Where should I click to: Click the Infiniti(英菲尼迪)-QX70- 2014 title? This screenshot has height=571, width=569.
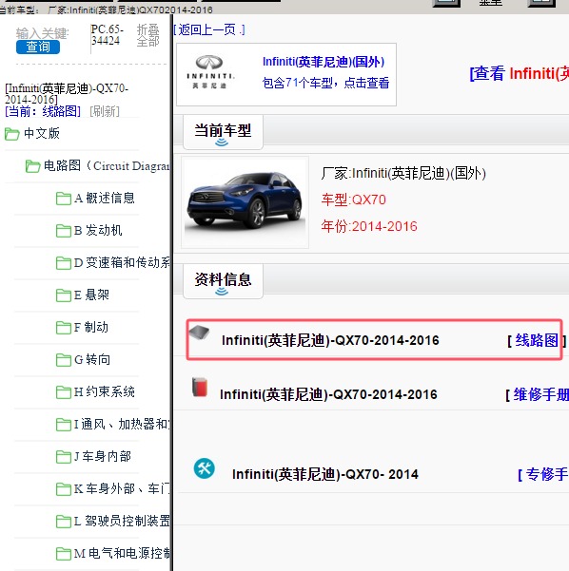point(325,474)
